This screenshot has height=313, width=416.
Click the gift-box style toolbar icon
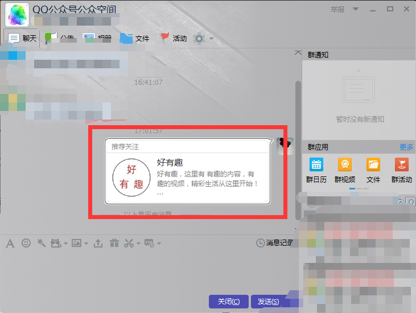coord(56,243)
